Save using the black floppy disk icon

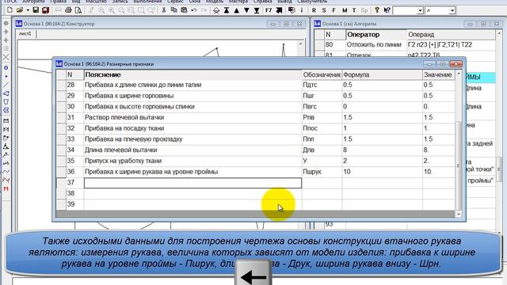tap(36, 10)
